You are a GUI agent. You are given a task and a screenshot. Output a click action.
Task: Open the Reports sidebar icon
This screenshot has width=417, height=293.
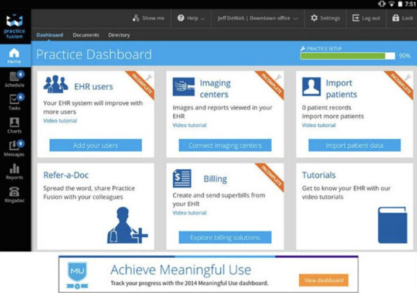tap(15, 168)
